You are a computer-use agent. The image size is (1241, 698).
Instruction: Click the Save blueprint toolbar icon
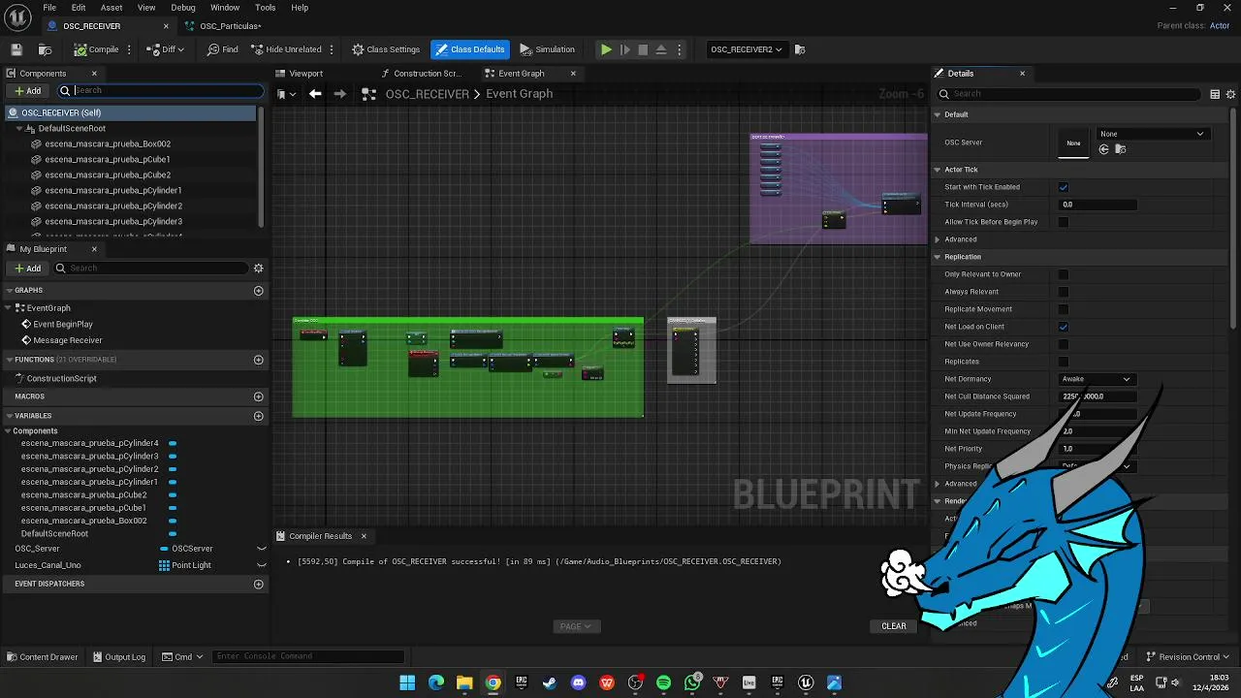(16, 49)
